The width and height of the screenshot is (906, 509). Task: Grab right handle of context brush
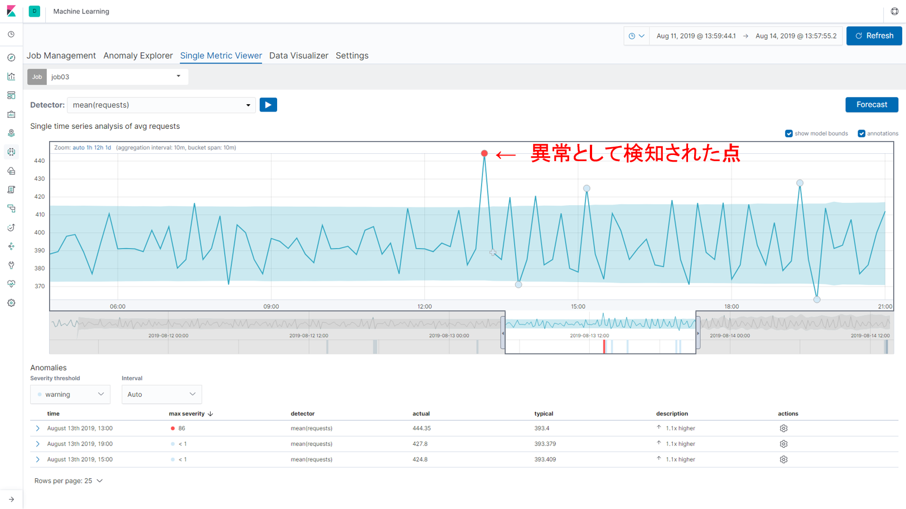pyautogui.click(x=698, y=333)
